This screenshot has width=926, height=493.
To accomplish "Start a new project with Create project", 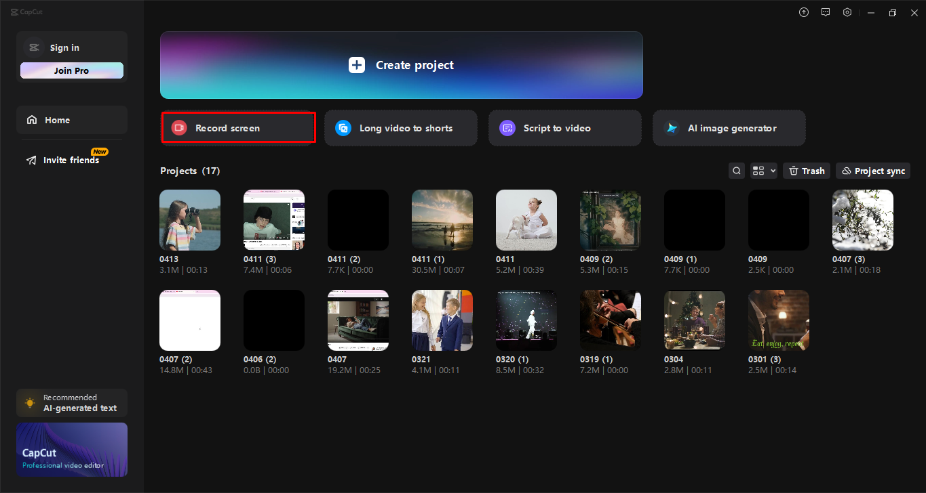I will 402,65.
